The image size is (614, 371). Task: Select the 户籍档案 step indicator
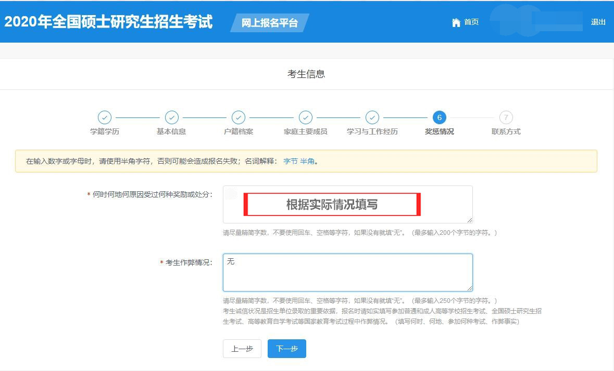[x=239, y=117]
